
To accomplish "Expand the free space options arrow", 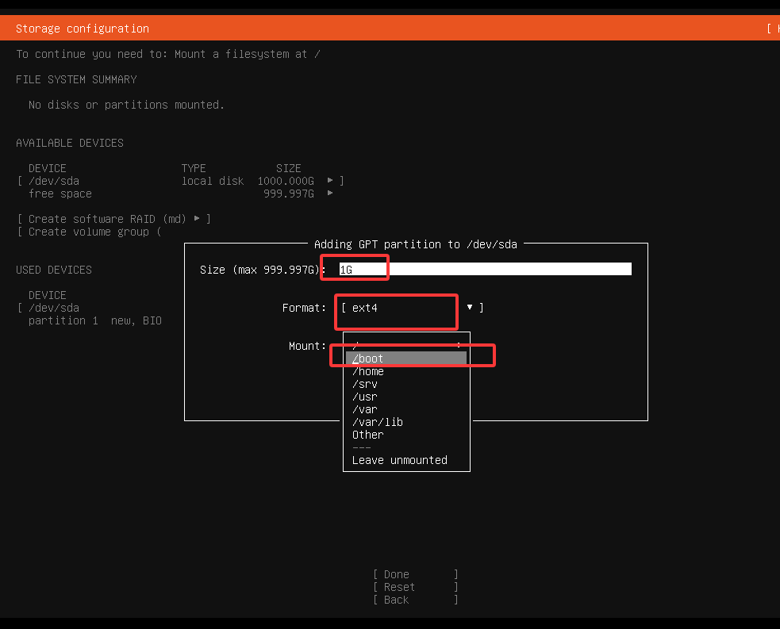I will (x=329, y=194).
